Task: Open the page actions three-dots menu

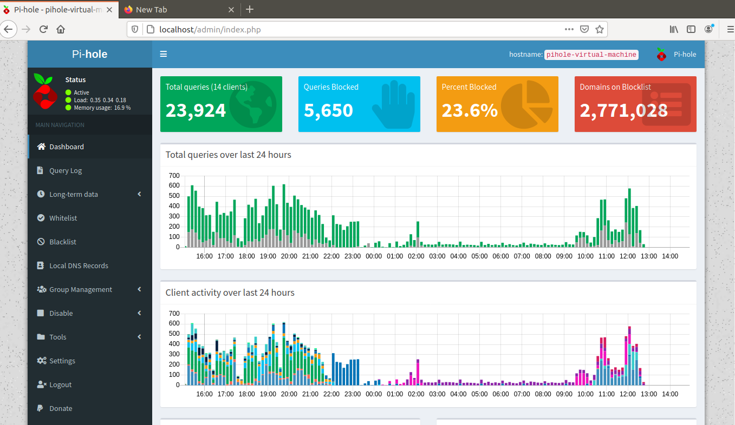Action: 569,29
